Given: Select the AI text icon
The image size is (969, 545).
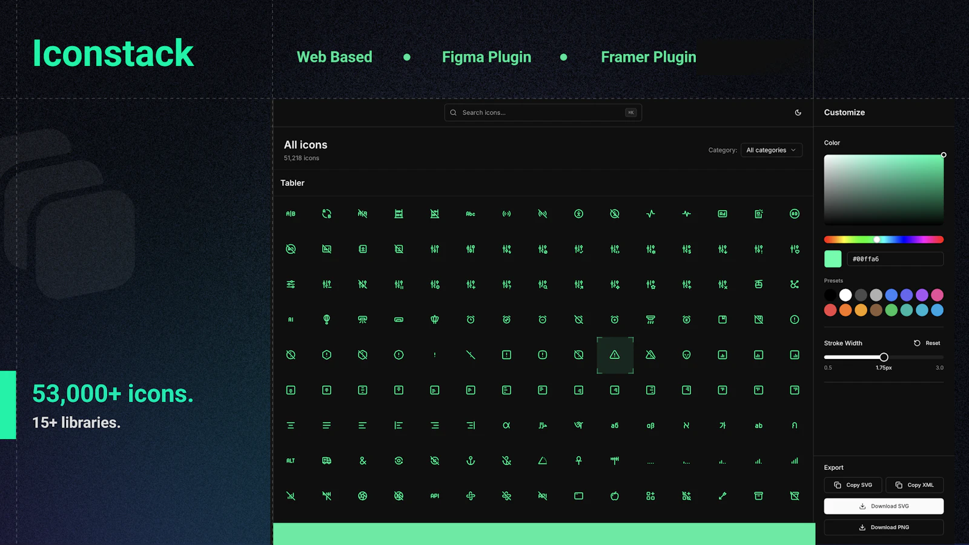Looking at the screenshot, I should point(291,320).
